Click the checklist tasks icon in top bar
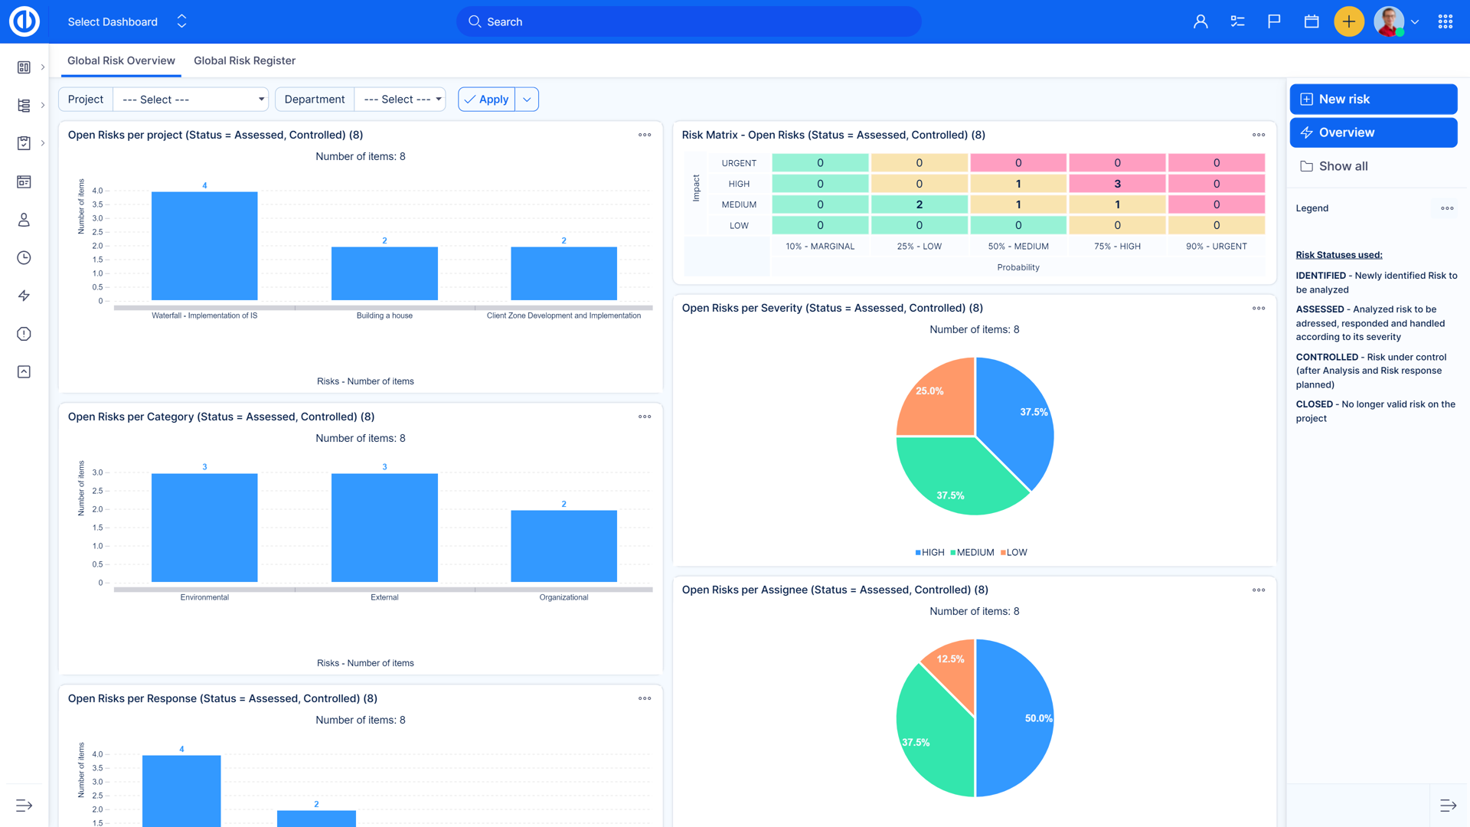 [x=1237, y=21]
